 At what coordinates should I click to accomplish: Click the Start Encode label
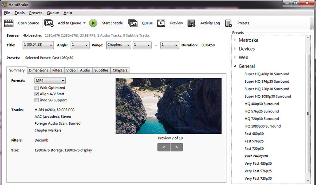click(112, 23)
